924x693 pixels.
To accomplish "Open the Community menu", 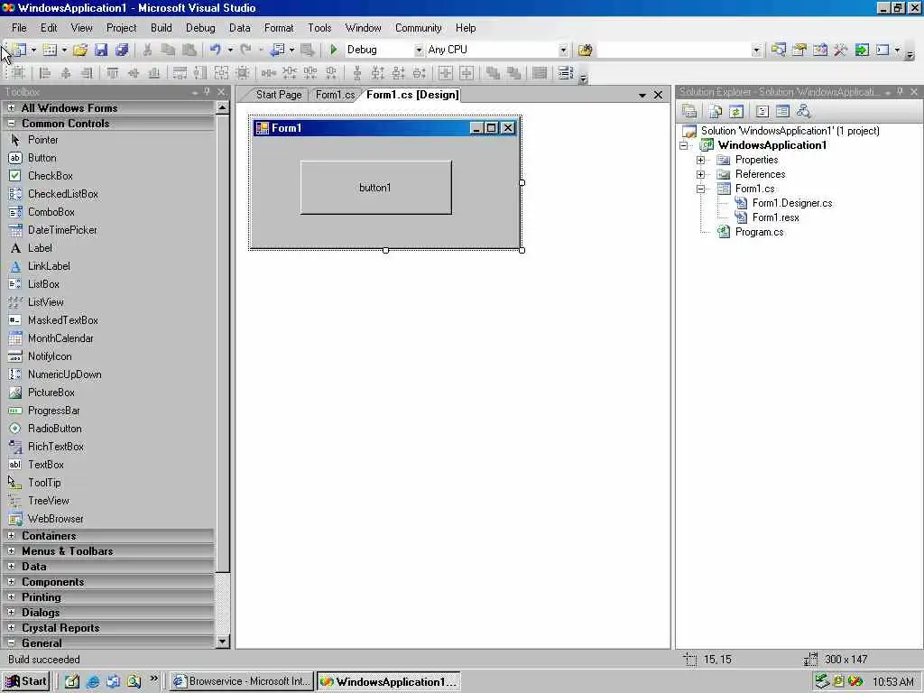I will (419, 28).
